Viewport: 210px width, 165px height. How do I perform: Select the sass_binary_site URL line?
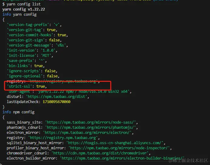[x=72, y=122]
